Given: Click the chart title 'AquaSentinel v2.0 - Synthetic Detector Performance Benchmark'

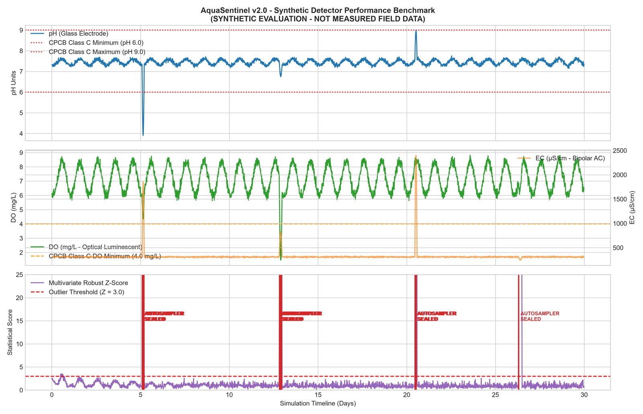Looking at the screenshot, I should click(317, 10).
